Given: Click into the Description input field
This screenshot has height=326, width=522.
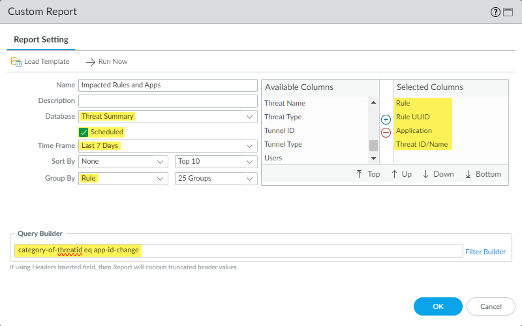Looking at the screenshot, I should [168, 101].
